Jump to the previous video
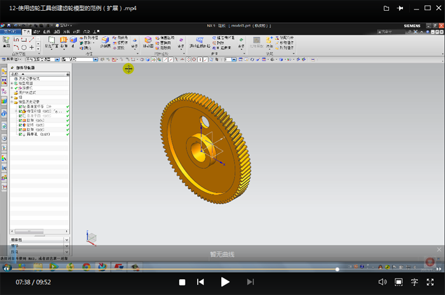 point(201,282)
